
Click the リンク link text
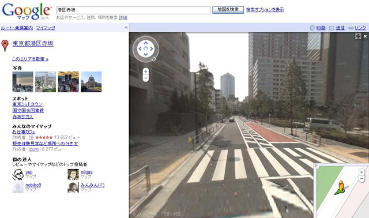(360, 28)
